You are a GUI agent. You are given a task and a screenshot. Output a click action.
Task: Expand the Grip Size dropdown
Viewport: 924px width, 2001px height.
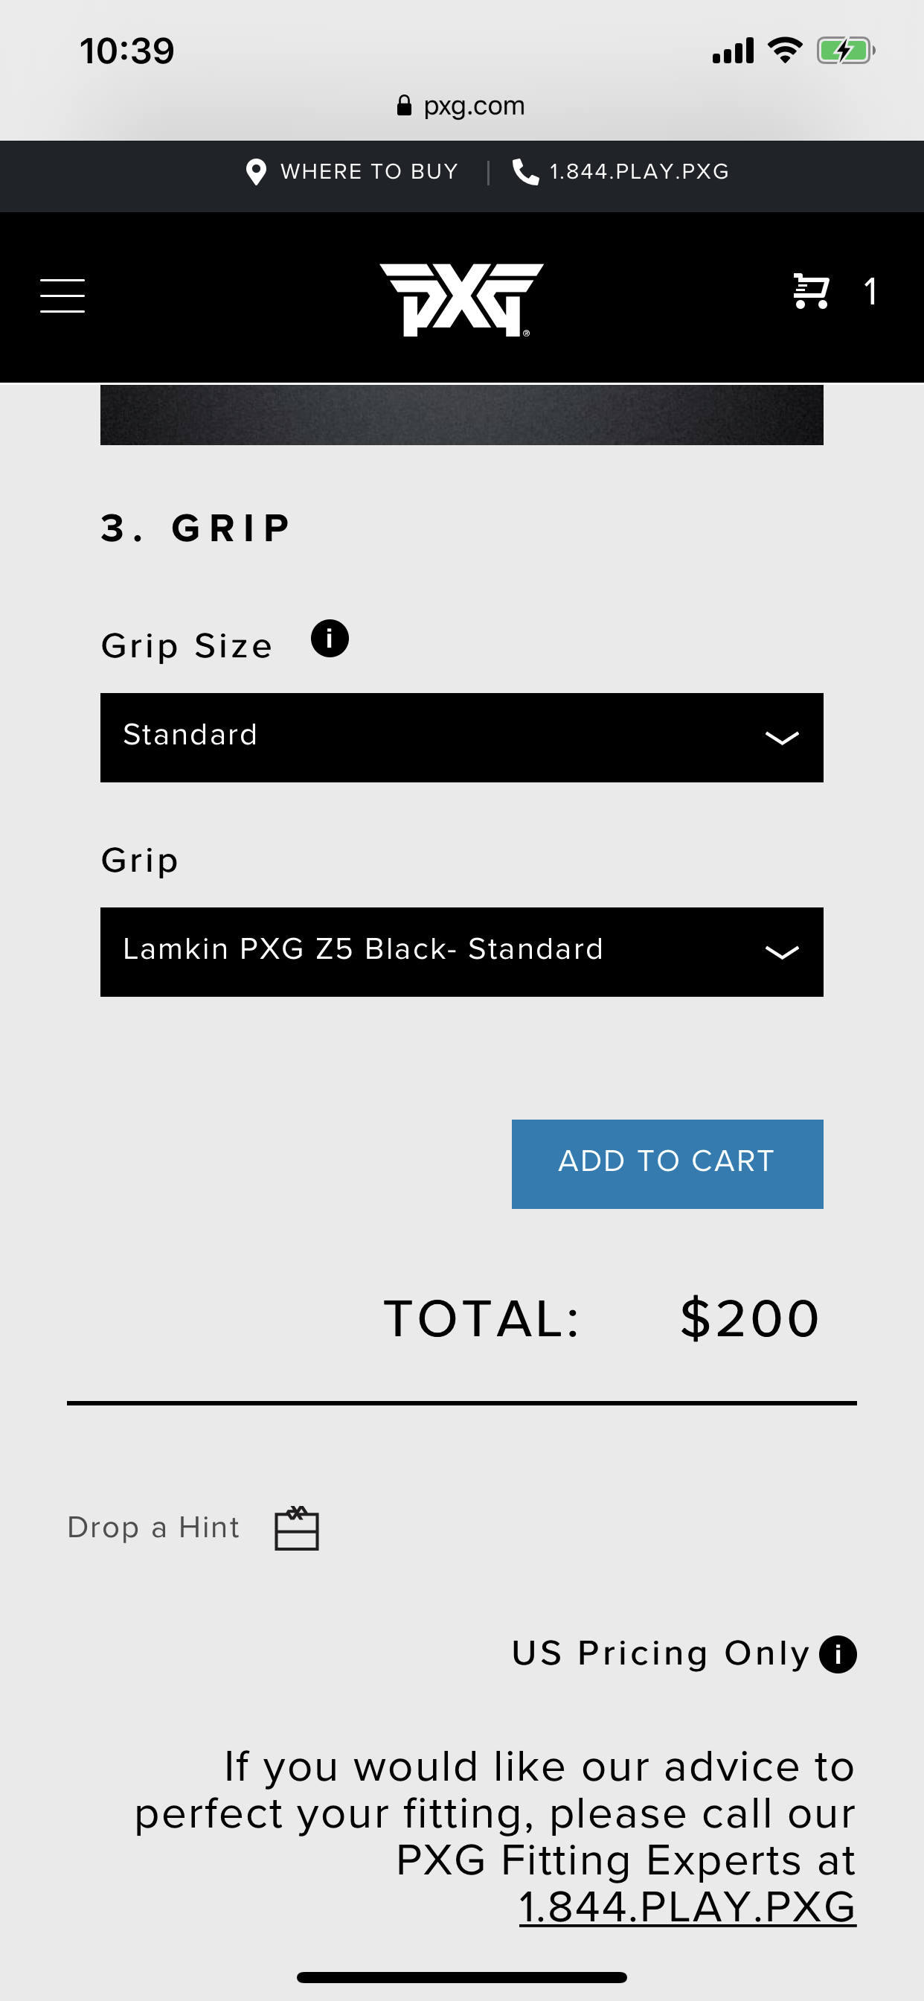pos(461,737)
